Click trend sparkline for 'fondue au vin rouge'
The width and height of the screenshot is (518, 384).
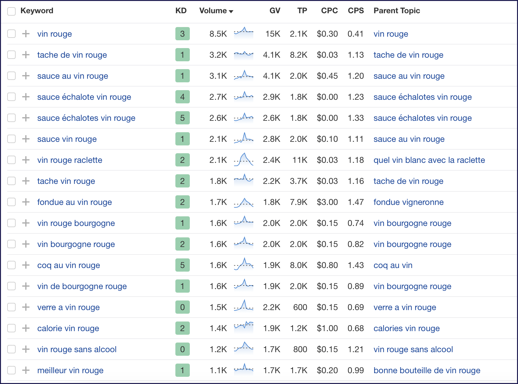tap(244, 202)
